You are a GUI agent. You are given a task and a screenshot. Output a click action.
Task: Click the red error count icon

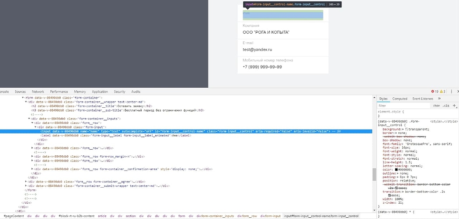[x=432, y=92]
